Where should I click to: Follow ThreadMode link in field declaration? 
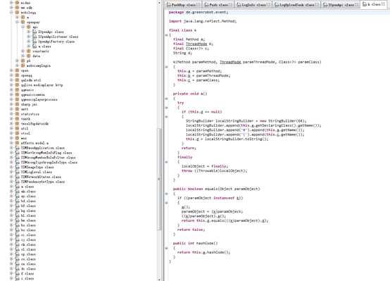pyautogui.click(x=196, y=44)
